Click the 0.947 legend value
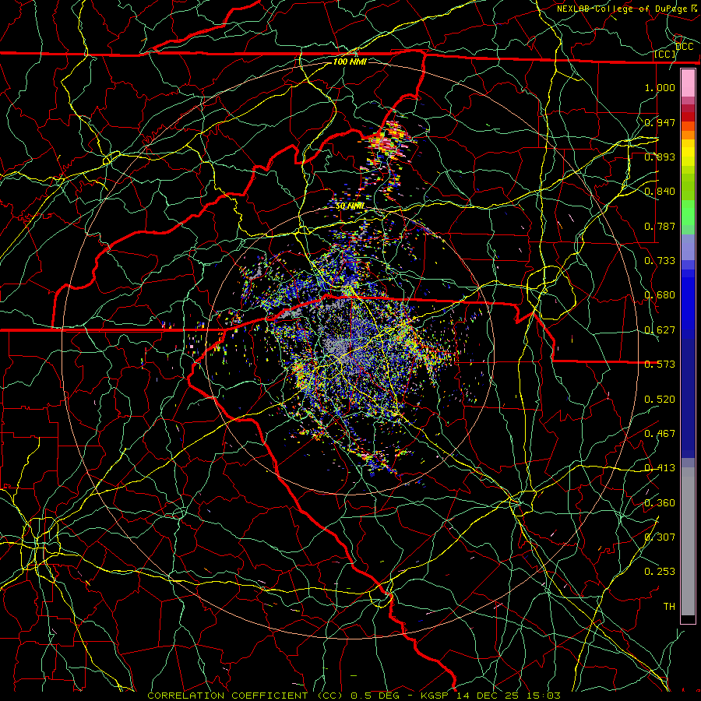 [x=660, y=122]
